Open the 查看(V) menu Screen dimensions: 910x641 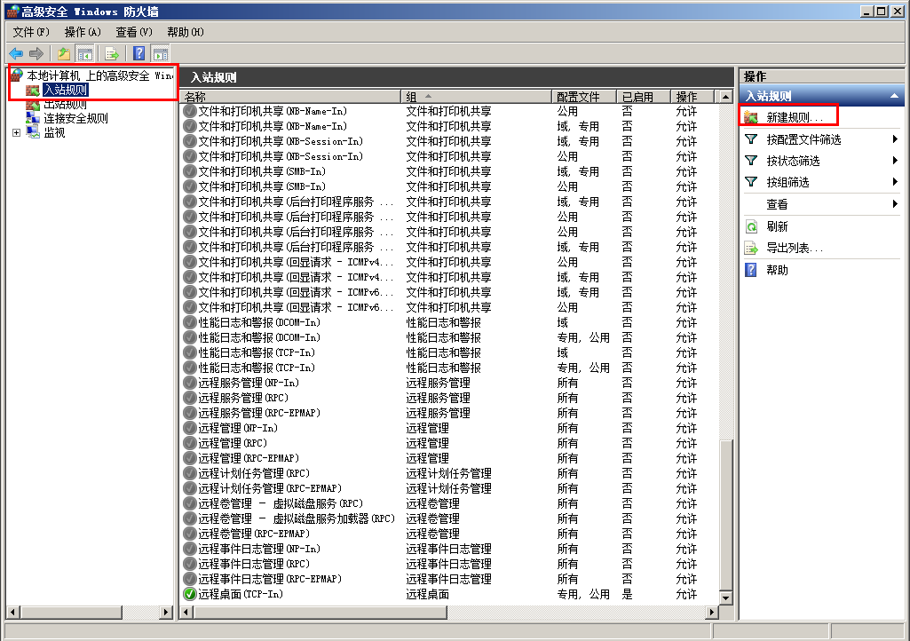tap(134, 32)
